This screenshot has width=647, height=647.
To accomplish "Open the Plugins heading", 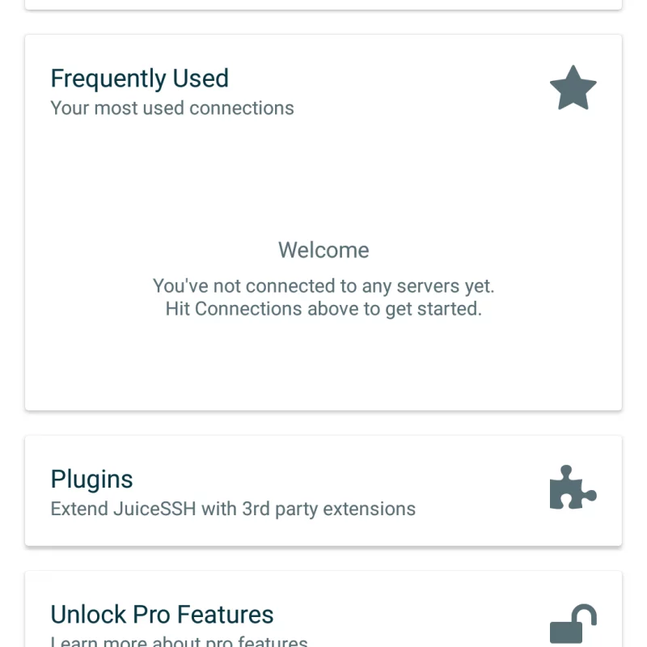I will (91, 479).
